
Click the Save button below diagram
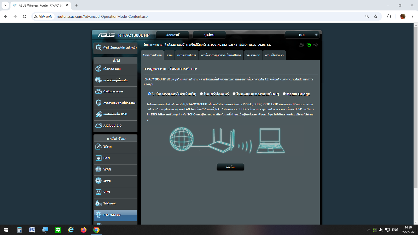(230, 167)
